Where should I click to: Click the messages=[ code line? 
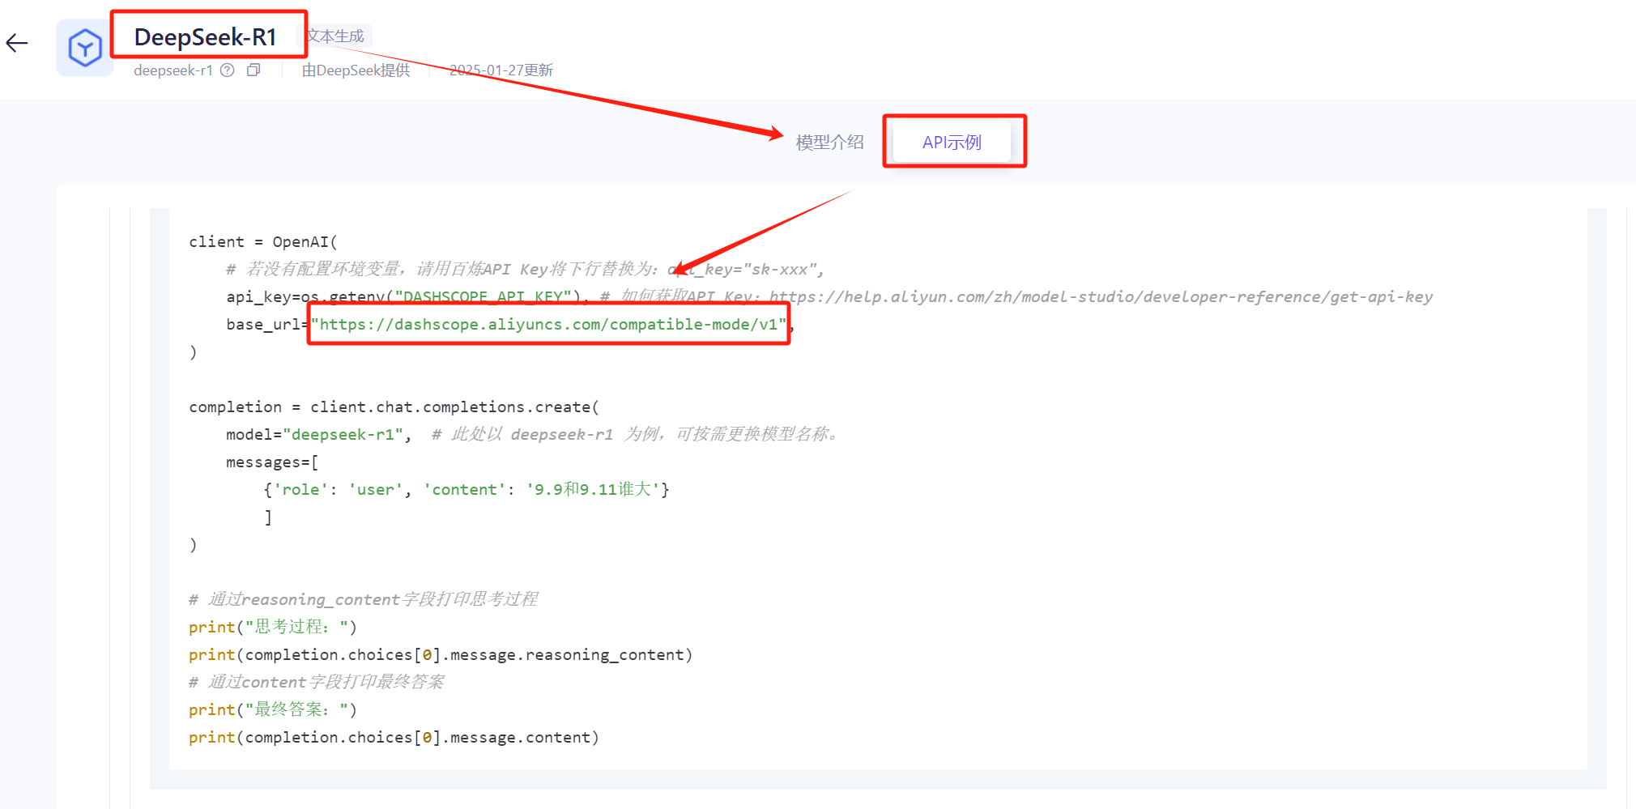coord(272,462)
